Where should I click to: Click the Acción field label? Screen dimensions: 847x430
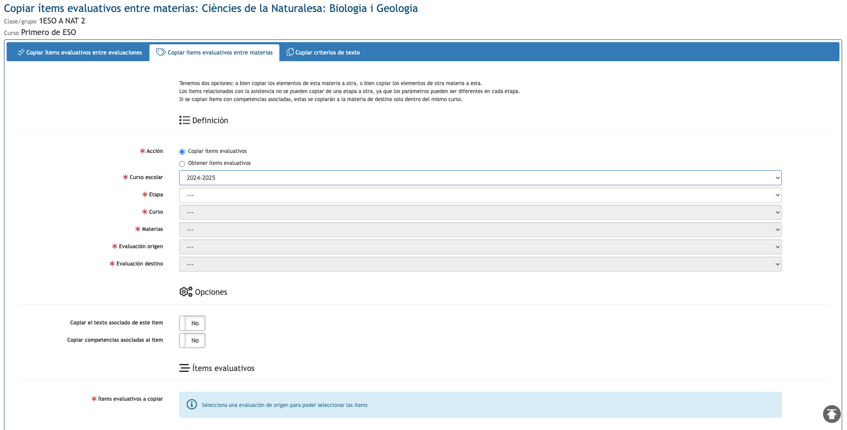[x=155, y=151]
